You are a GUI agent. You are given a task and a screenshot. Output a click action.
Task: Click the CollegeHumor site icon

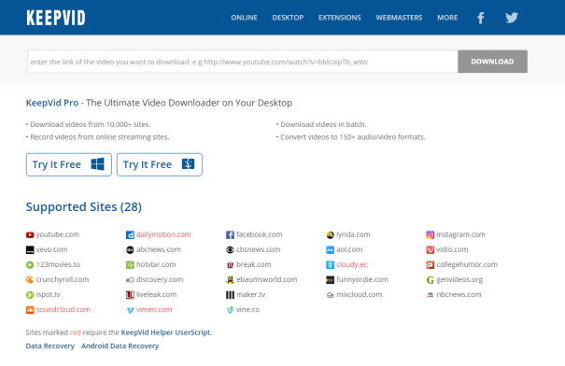pyautogui.click(x=431, y=265)
